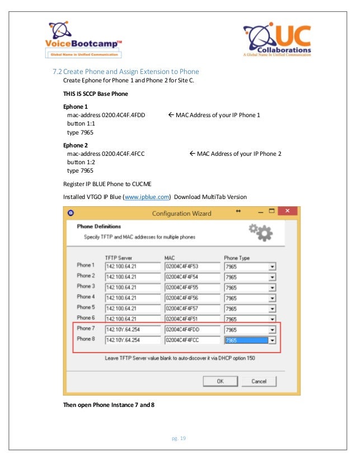Click MAC field containing 02004C4F4F56
The image size is (357, 463).
192,298
